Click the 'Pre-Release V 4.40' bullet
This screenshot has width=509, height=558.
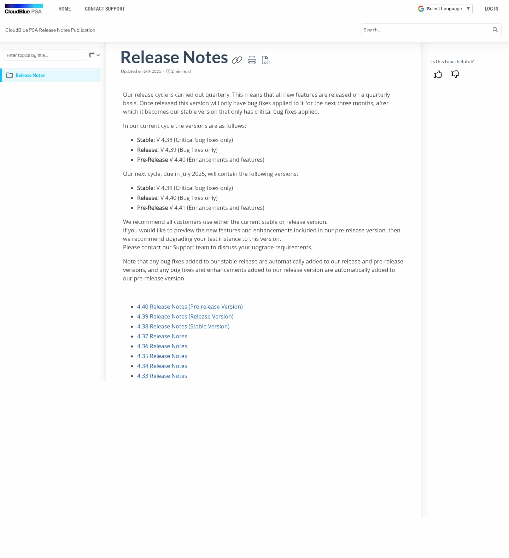[x=201, y=160]
